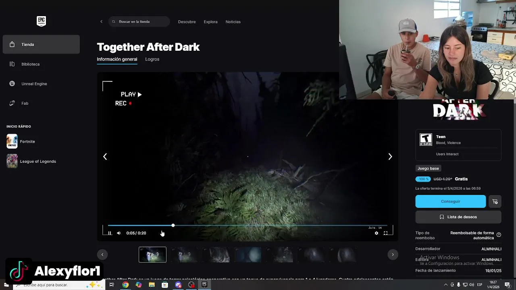This screenshot has height=290, width=516.
Task: Open the Noticias store tab
Action: [233, 22]
